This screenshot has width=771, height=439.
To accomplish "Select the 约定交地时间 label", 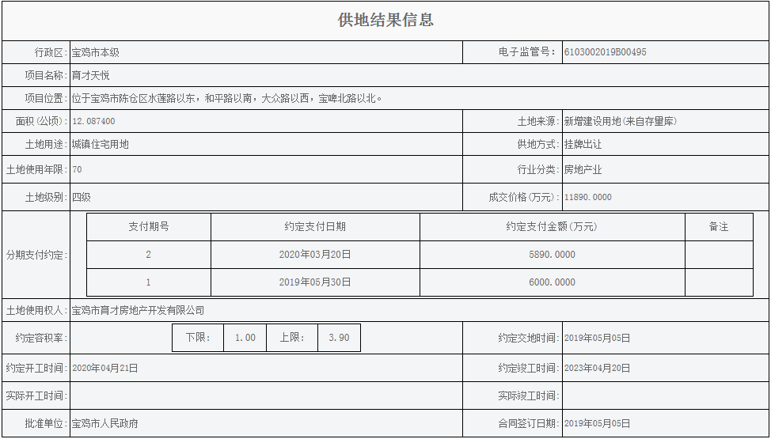I will click(x=529, y=339).
